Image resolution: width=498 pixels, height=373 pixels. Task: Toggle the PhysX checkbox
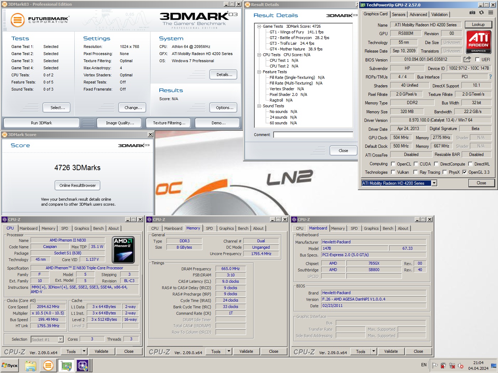(445, 172)
